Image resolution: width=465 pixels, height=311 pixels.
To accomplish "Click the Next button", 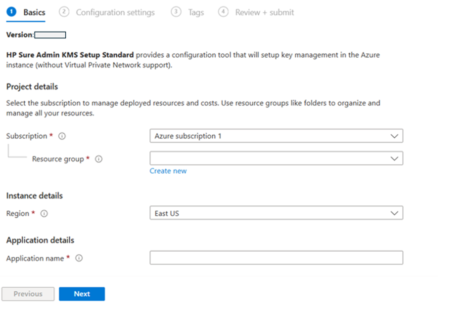I will point(82,294).
